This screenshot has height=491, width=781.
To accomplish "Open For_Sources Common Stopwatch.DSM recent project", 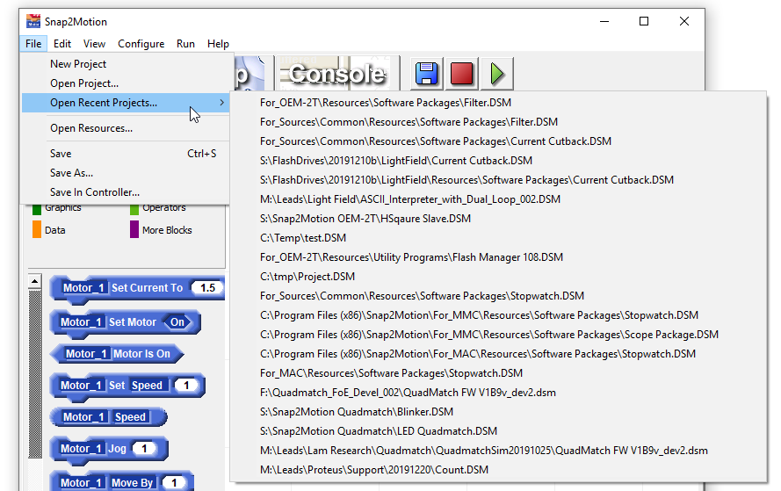I will pos(498,296).
